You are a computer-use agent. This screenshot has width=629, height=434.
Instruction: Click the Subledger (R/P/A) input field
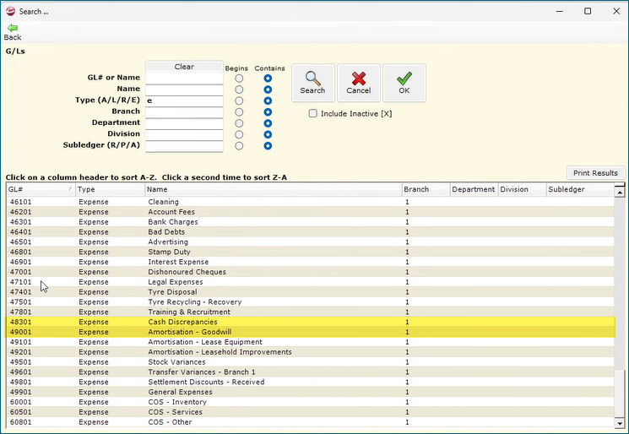click(184, 145)
